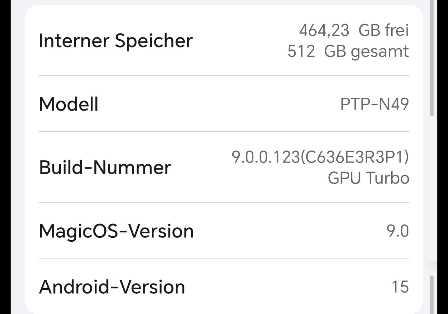Click the gray margin left of the settings card
The image size is (448, 314).
pyautogui.click(x=18, y=156)
